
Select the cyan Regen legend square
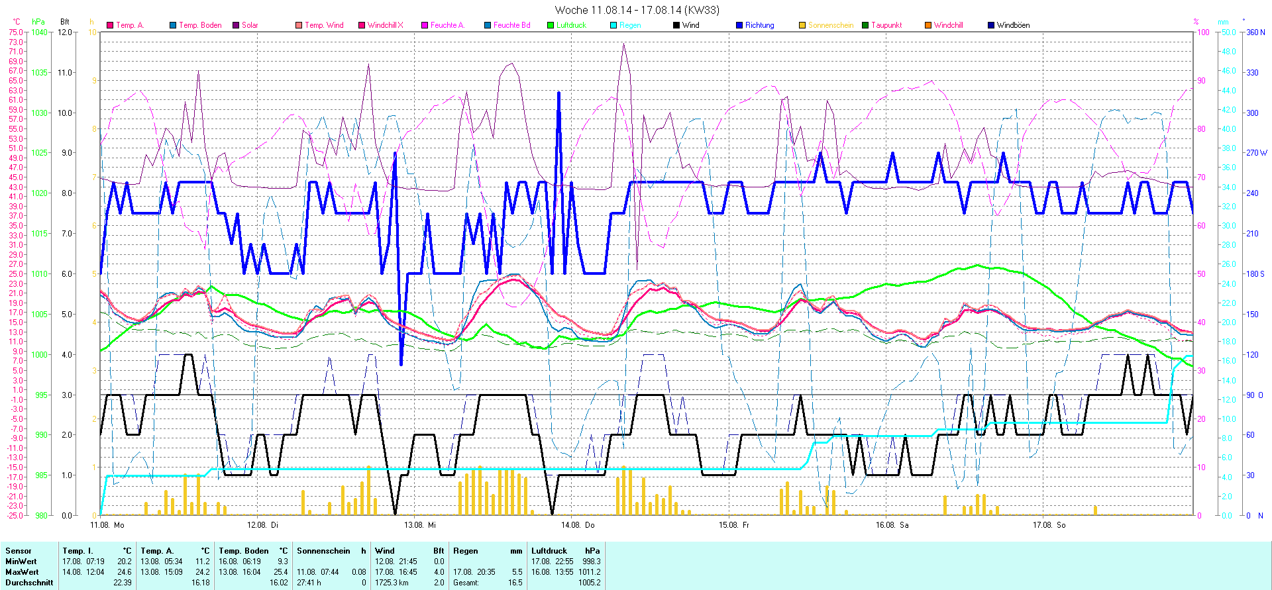point(613,25)
